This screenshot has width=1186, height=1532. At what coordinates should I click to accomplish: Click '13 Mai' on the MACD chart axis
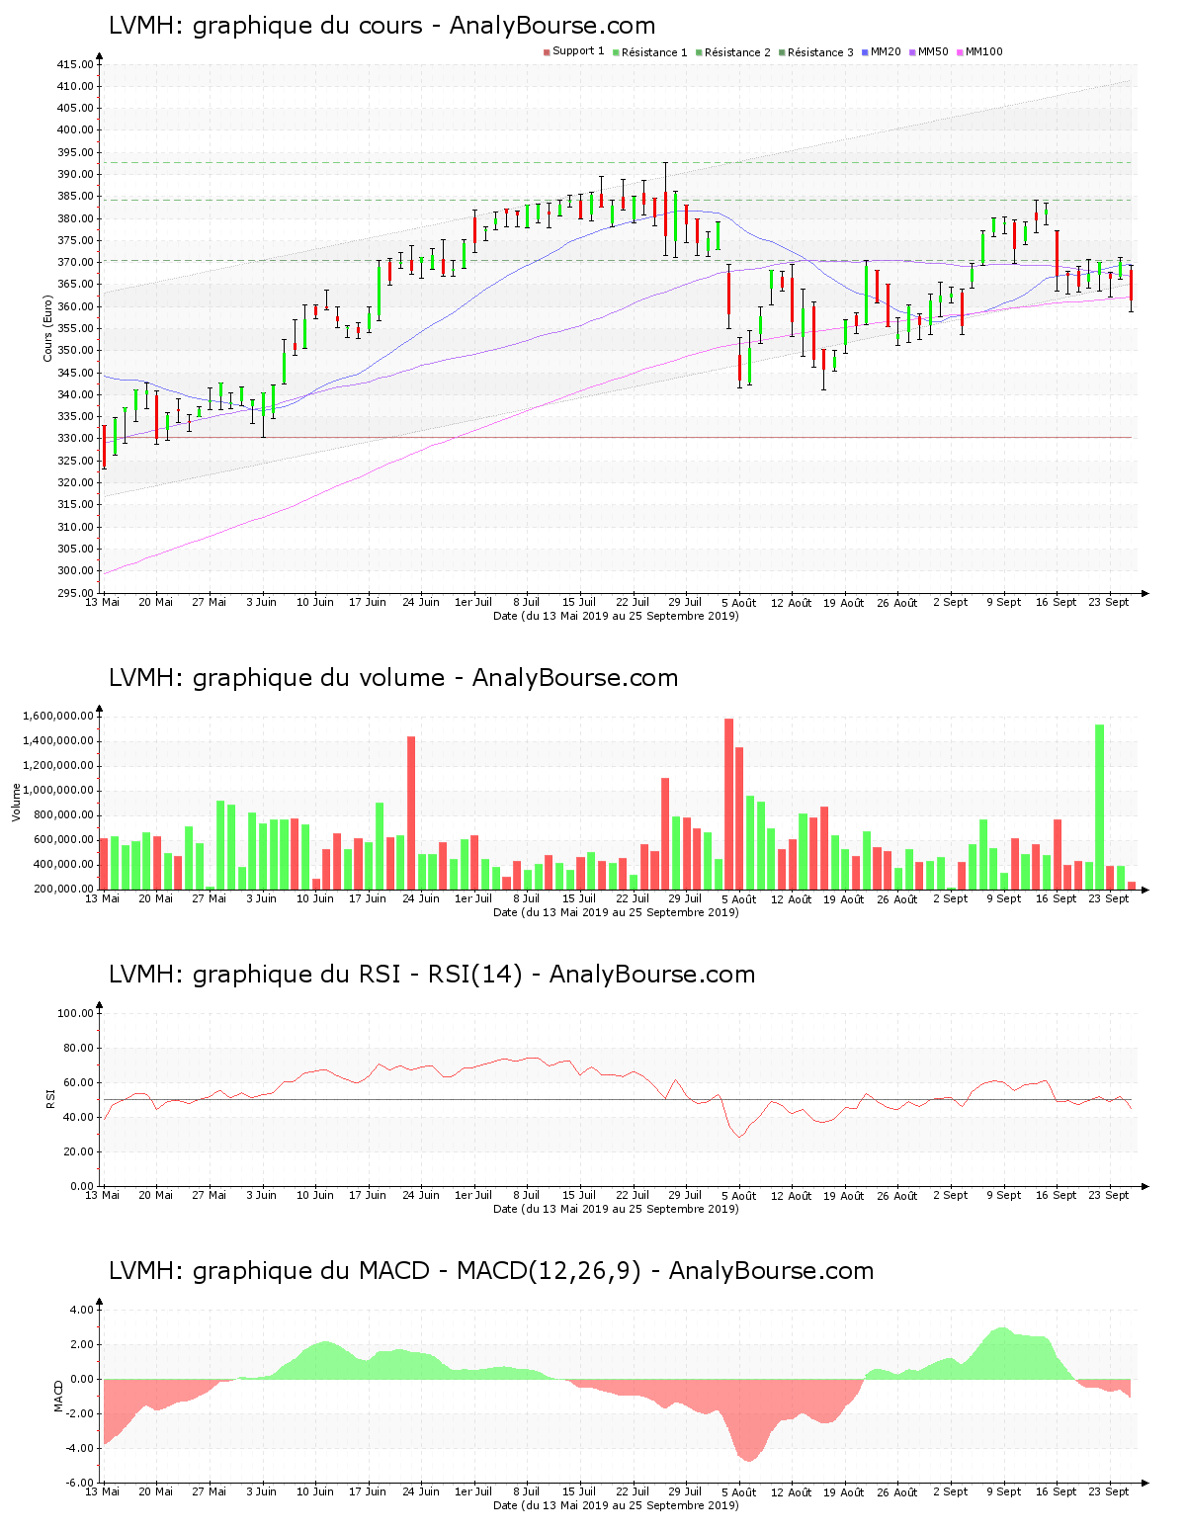(102, 1491)
